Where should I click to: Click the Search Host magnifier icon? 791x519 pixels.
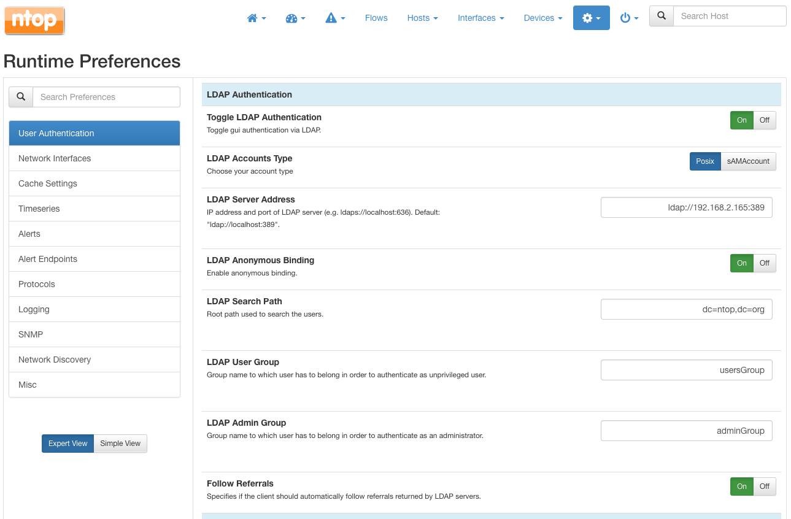tap(661, 16)
